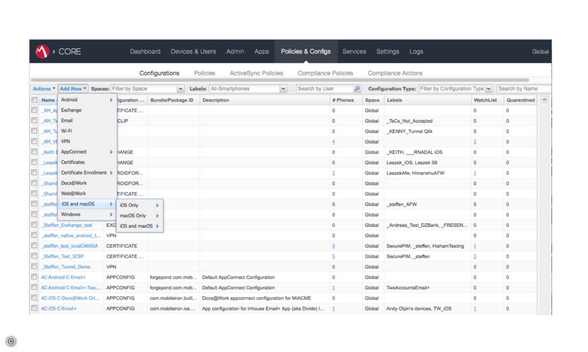588x352 pixels.
Task: Open the Policies sub-tab
Action: point(204,73)
